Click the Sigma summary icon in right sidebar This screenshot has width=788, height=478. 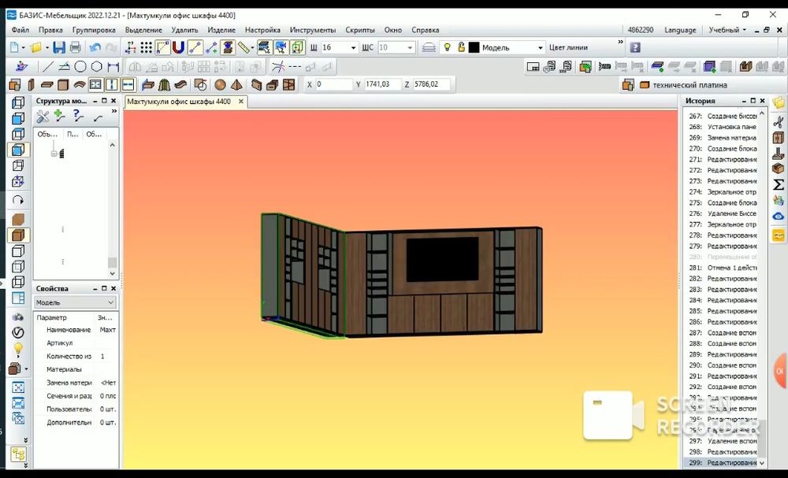point(779,184)
